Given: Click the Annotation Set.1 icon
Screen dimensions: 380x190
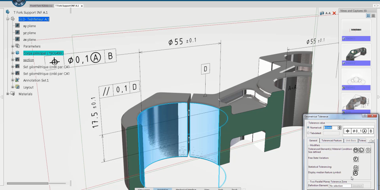Looking at the screenshot, I should 17,80.
